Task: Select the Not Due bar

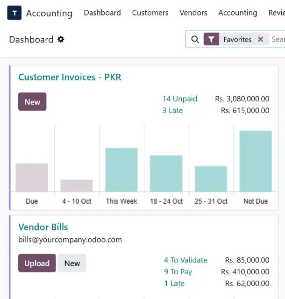Action: point(256,161)
